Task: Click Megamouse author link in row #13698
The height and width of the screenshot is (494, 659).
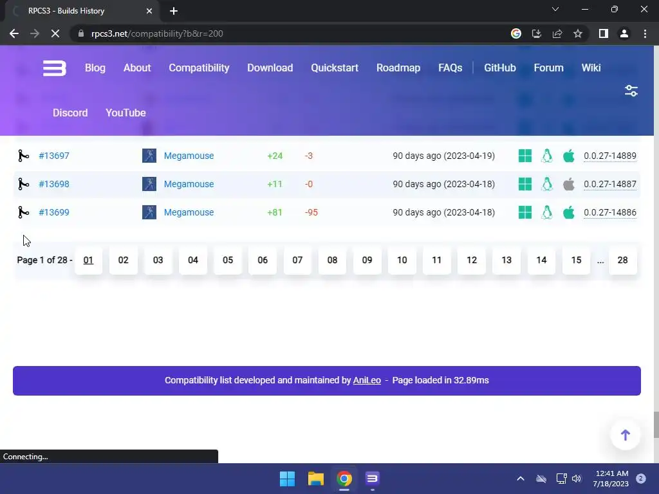Action: (189, 184)
